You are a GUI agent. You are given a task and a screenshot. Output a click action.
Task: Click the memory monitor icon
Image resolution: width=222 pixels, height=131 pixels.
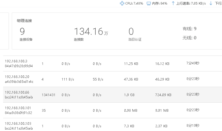pyautogui.click(x=148, y=3)
